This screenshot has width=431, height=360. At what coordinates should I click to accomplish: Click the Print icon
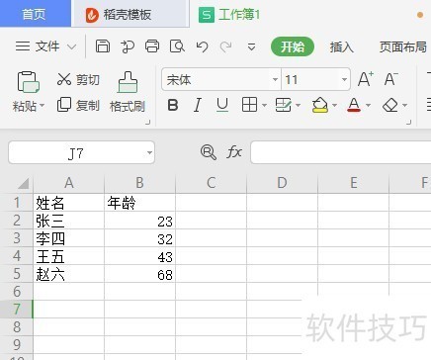(x=152, y=46)
